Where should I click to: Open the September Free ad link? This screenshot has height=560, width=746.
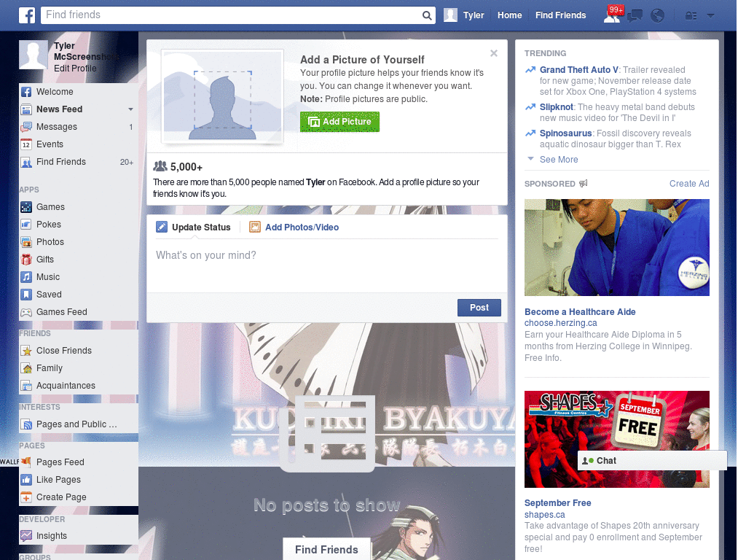[x=557, y=503]
